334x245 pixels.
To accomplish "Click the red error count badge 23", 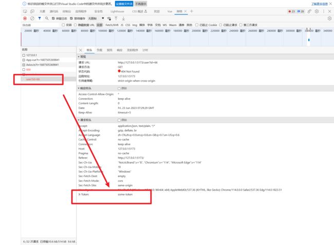I will (x=292, y=11).
